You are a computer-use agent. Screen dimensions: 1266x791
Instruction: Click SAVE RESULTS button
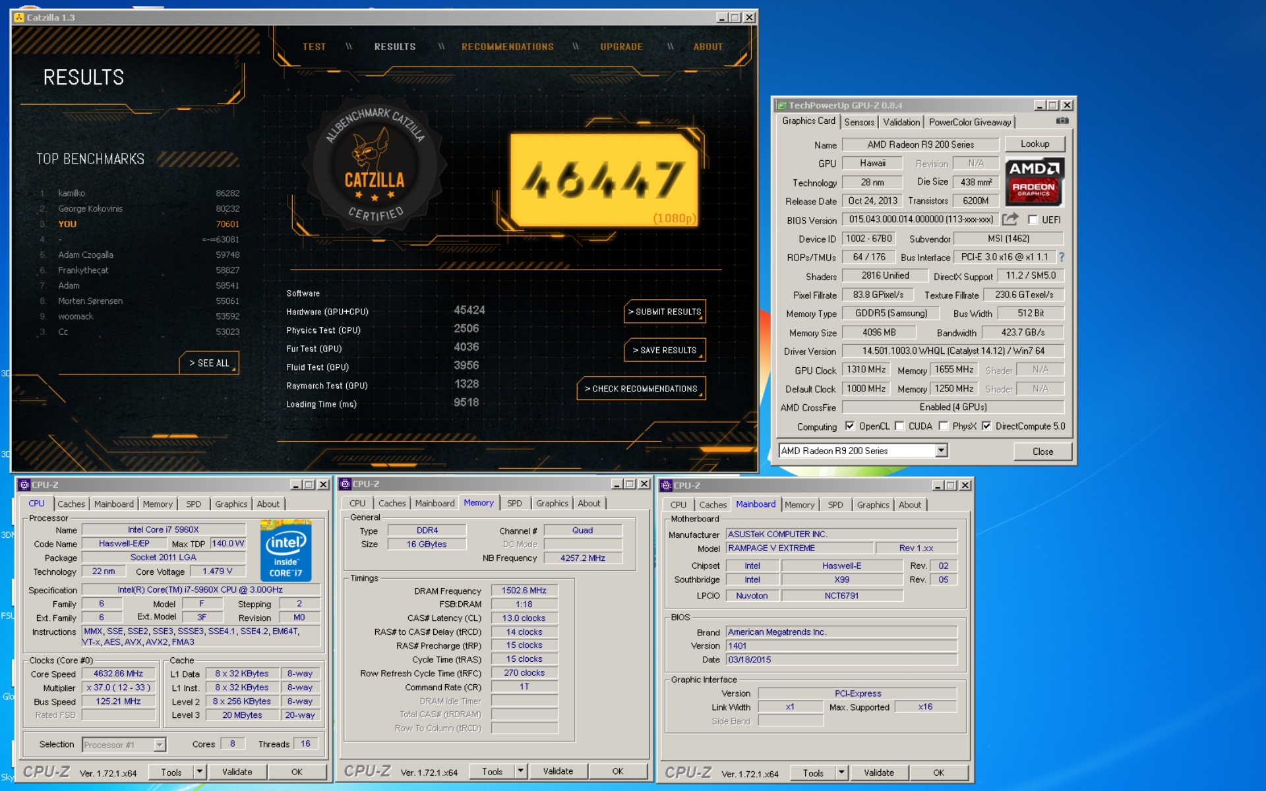pos(665,350)
